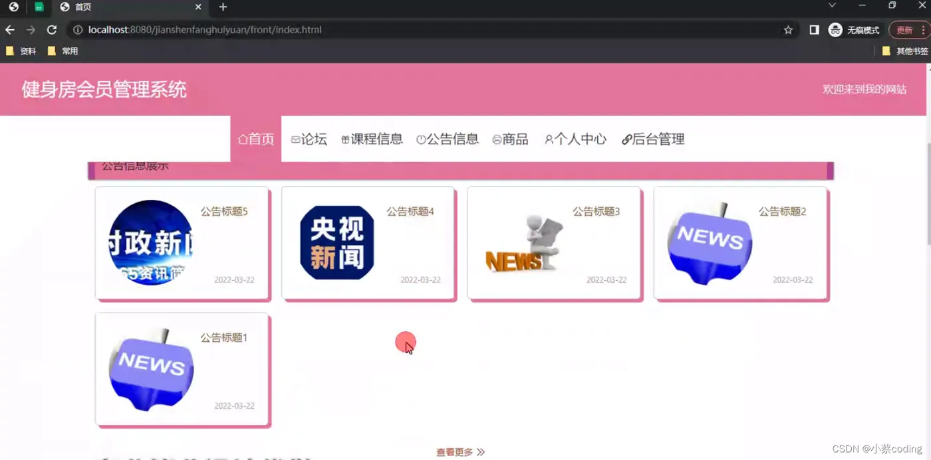Click the page vertical scrollbar
The image size is (931, 460).
928,192
